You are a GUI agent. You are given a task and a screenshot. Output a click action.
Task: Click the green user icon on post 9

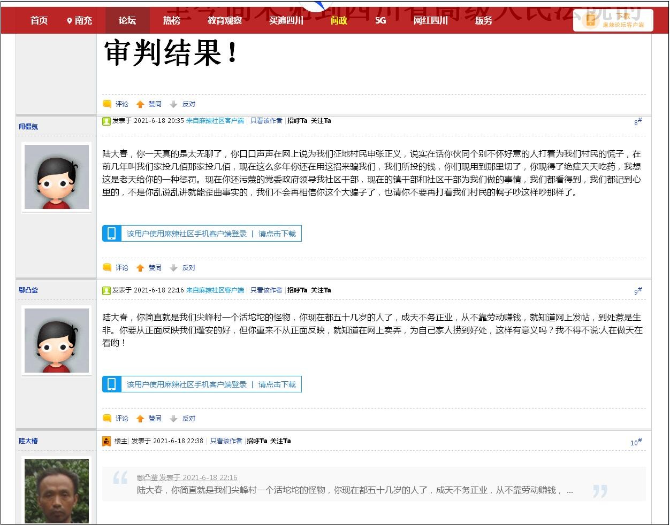(106, 290)
